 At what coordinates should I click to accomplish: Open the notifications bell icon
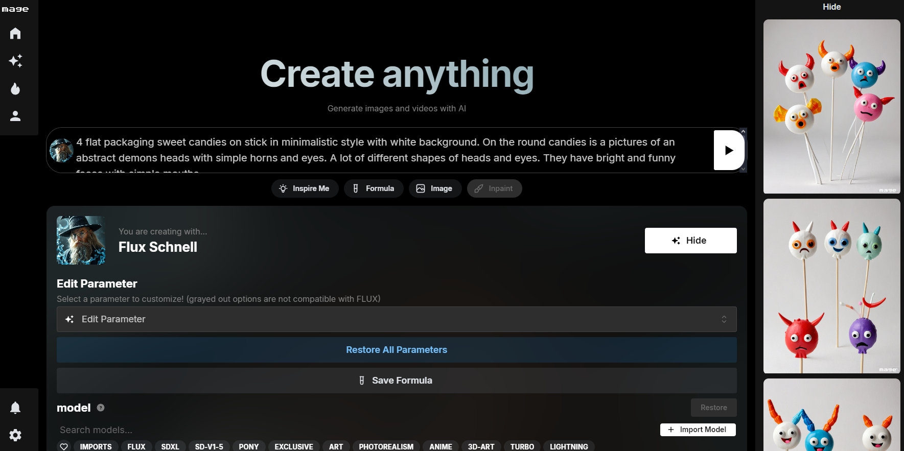coord(15,408)
